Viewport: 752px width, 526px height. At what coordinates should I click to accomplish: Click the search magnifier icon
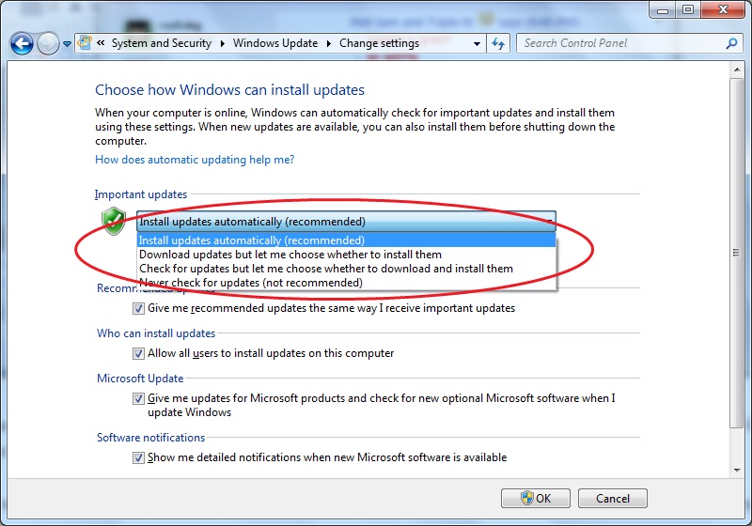pyautogui.click(x=731, y=43)
